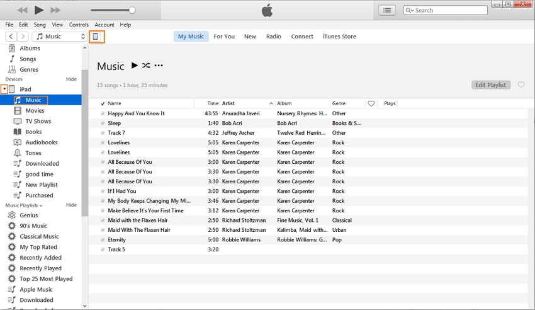Open the Help menu
This screenshot has width=535, height=310.
125,25
